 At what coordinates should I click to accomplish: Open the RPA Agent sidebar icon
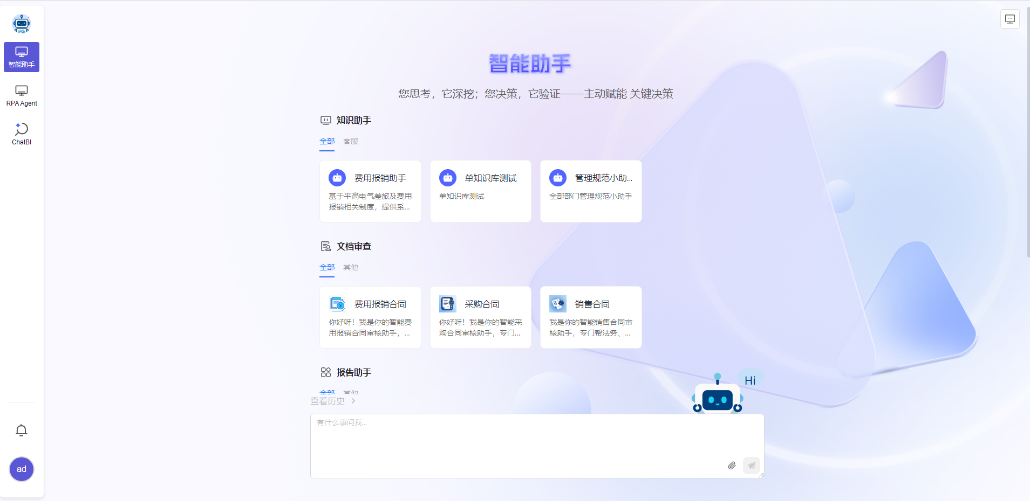coord(22,95)
